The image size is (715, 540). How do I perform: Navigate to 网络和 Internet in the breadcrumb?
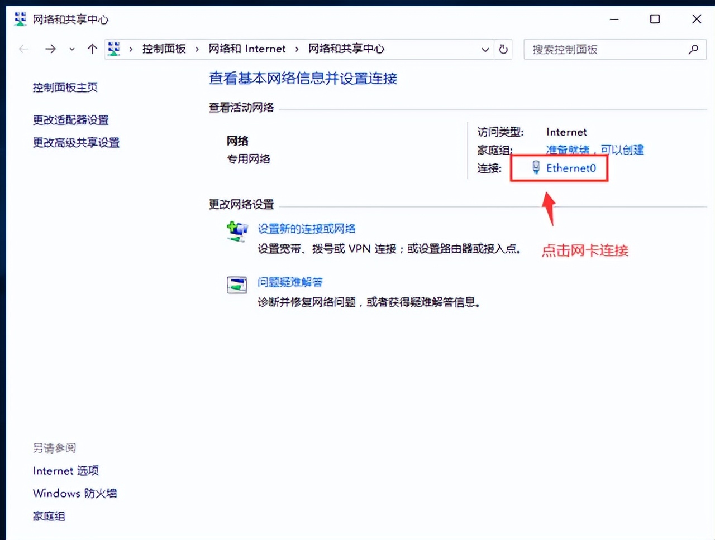(247, 49)
